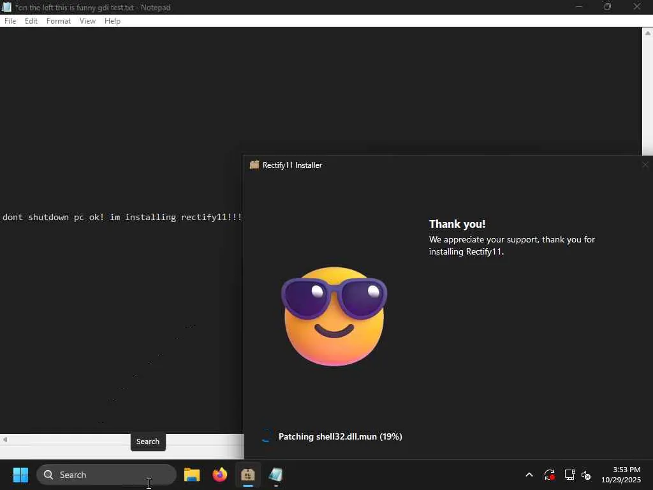Open the Format menu in Notepad
The height and width of the screenshot is (490, 653).
point(58,21)
